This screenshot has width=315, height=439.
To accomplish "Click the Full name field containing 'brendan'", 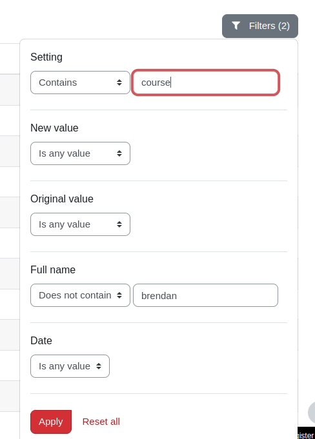I will point(205,295).
